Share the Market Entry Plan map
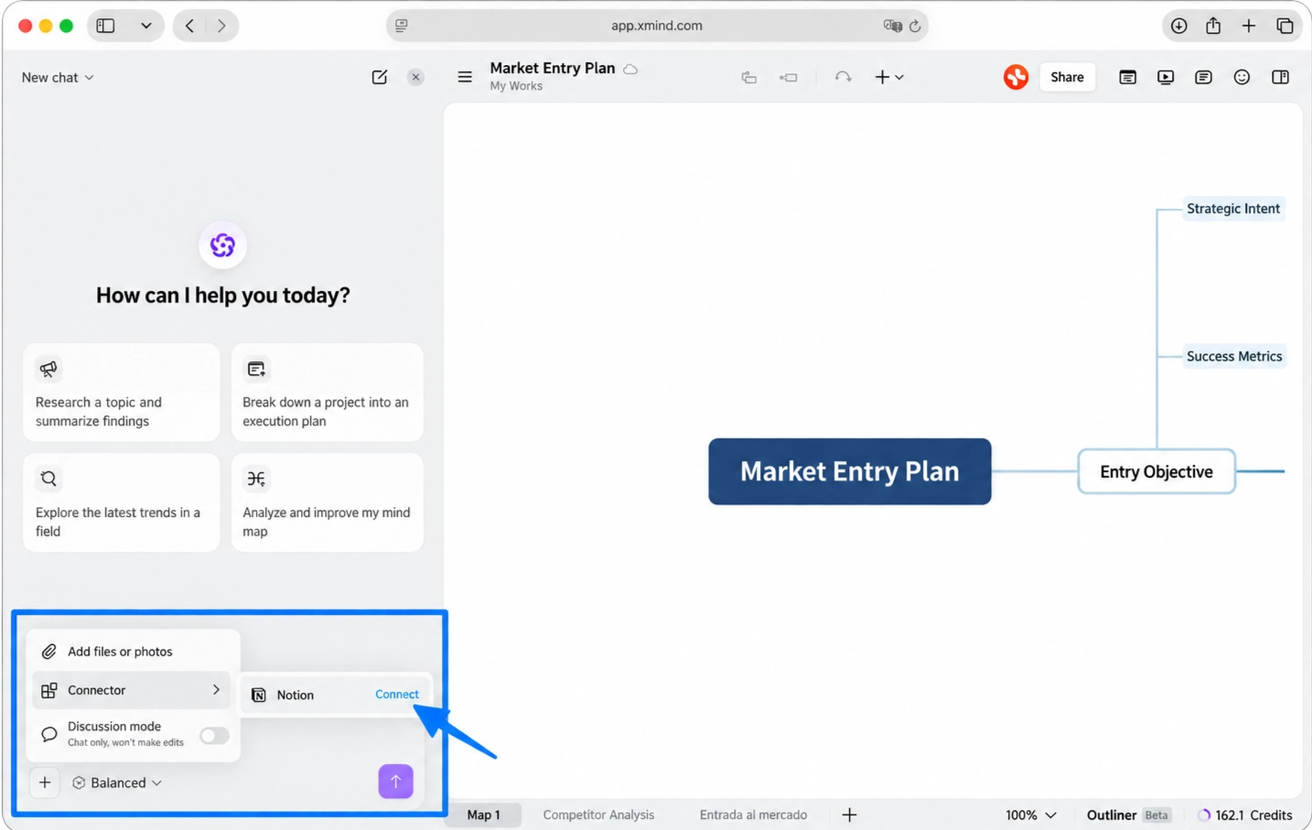Viewport: 1312px width, 830px height. (1067, 77)
